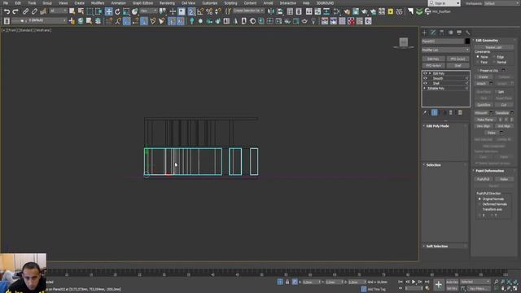Click the QuickSlice button
Image resolution: width=521 pixels, height=293 pixels.
(x=484, y=105)
